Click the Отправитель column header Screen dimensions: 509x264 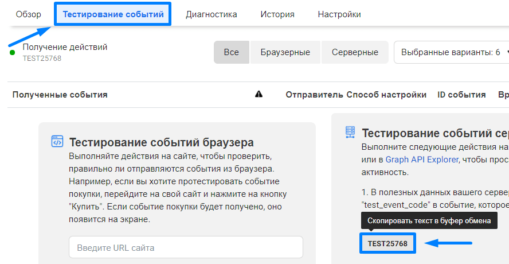pyautogui.click(x=314, y=95)
